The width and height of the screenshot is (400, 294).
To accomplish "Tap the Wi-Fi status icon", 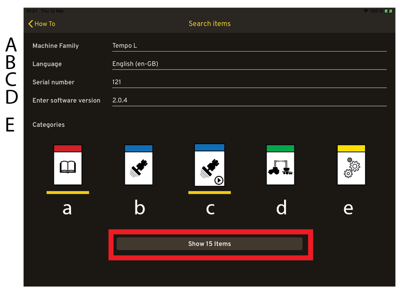I will tap(365, 11).
